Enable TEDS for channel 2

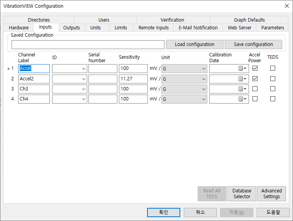pos(273,79)
